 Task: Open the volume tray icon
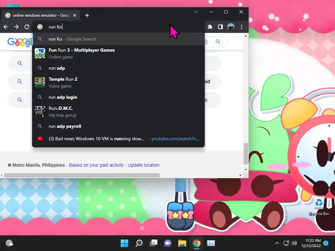pos(294,243)
